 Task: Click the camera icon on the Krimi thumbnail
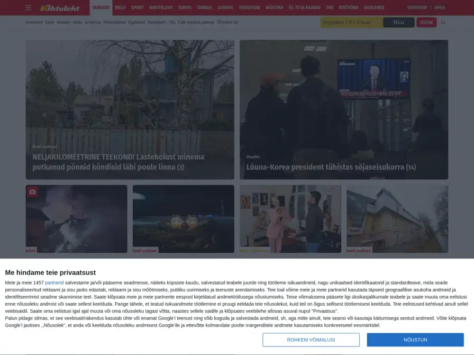[x=32, y=191]
